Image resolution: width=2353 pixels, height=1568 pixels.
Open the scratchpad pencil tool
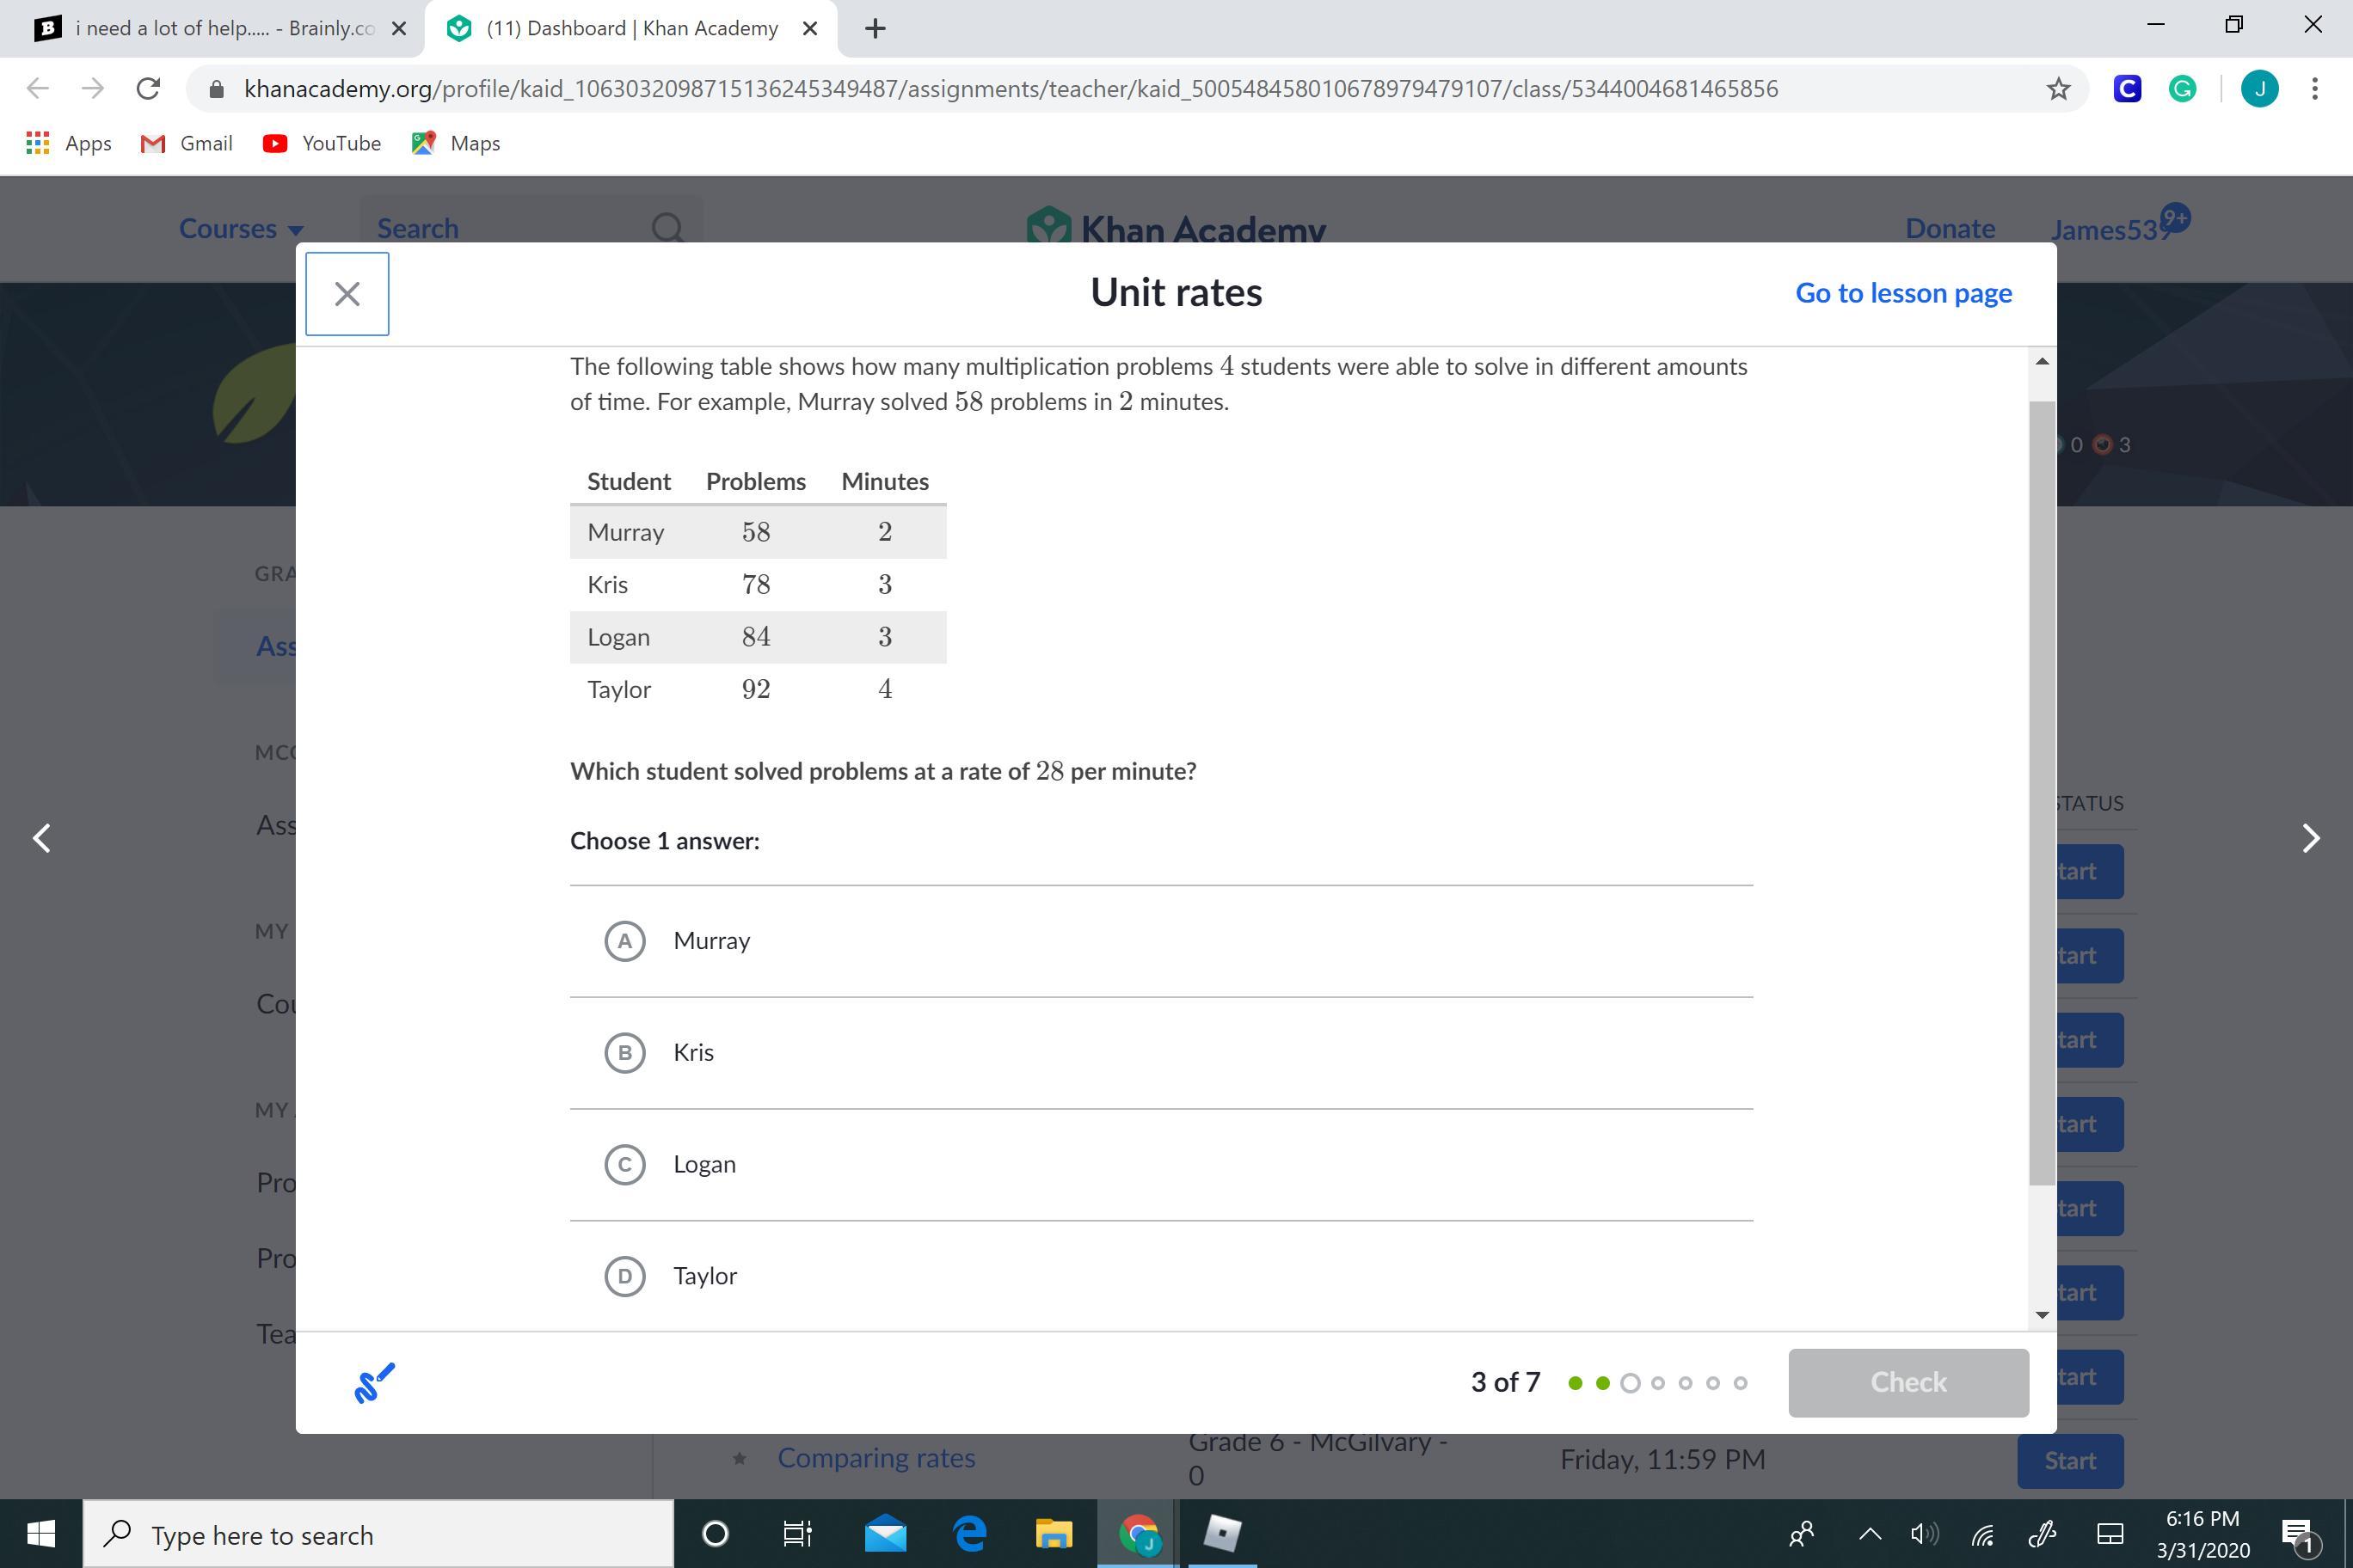[x=374, y=1382]
